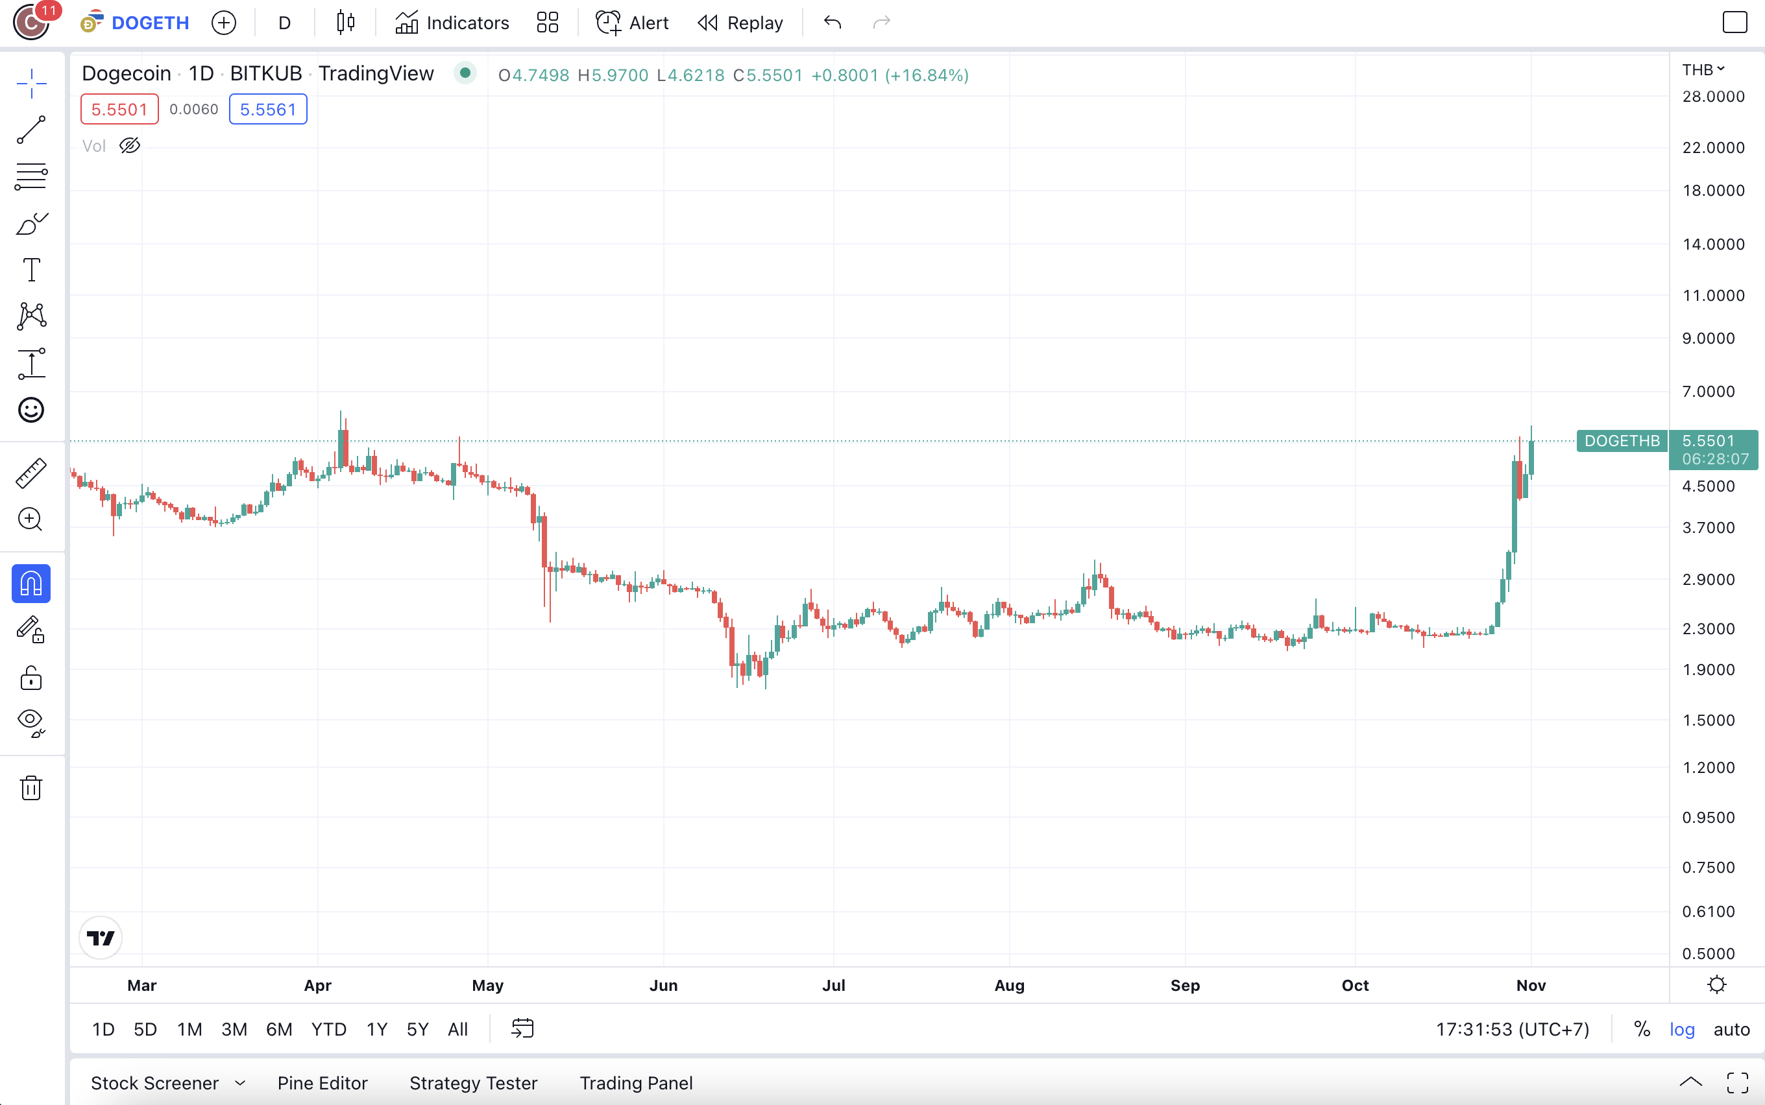Select the 3M date range
This screenshot has width=1765, height=1105.
pos(234,1029)
